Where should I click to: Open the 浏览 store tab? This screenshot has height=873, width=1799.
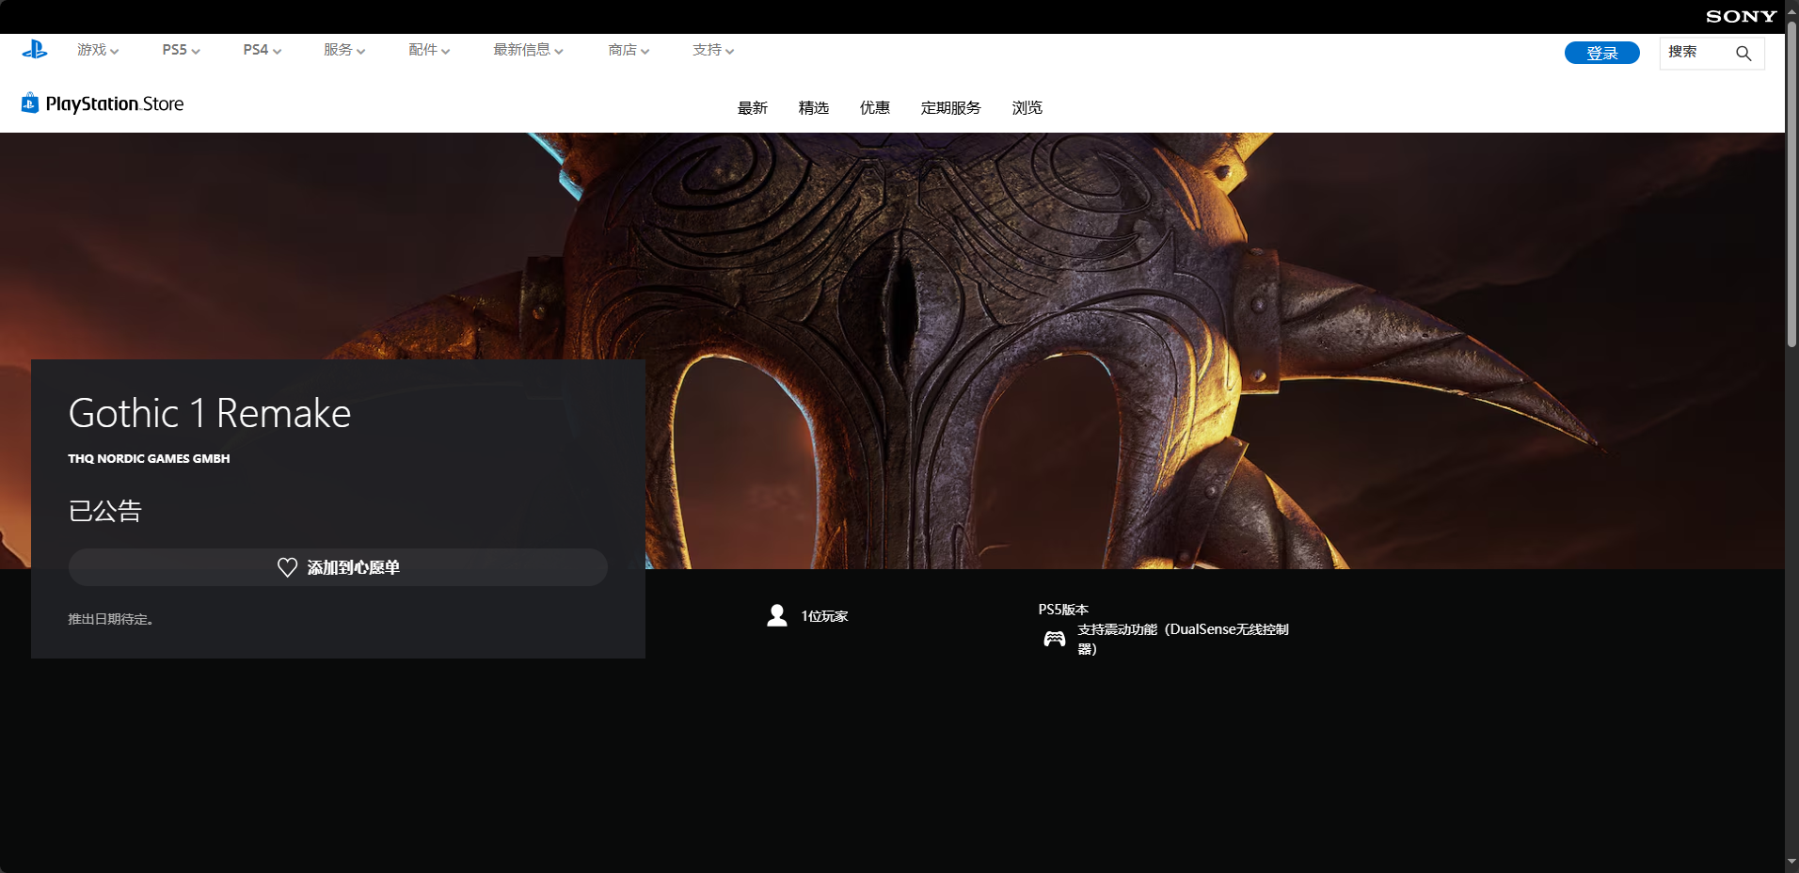(x=1027, y=108)
